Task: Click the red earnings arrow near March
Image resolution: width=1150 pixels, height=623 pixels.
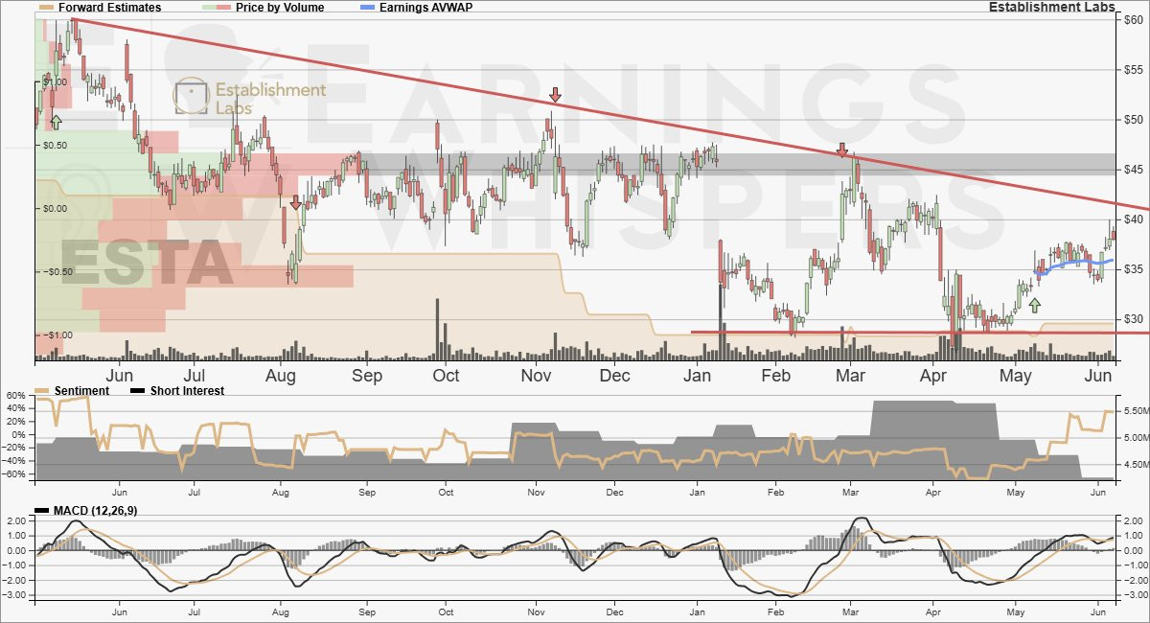Action: [842, 150]
